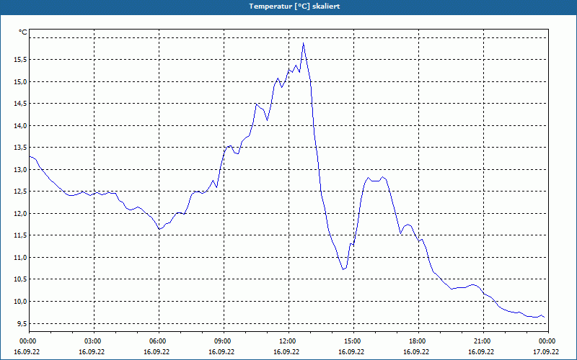Click the '00:00' time label above 16.09.22

tap(29, 341)
